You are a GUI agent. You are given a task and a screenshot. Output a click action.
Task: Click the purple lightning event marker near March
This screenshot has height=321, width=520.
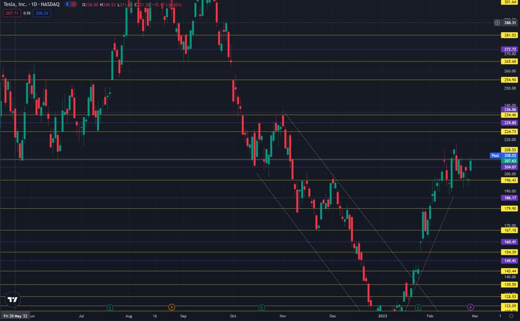[x=471, y=307]
